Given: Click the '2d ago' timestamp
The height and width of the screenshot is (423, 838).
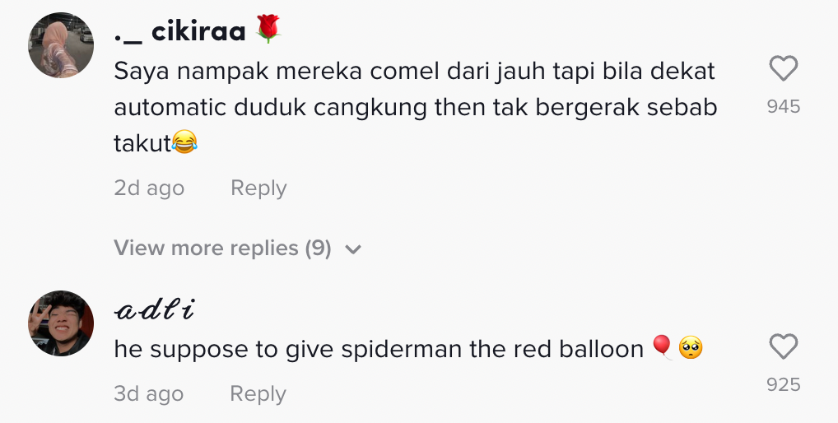Looking at the screenshot, I should tap(149, 188).
